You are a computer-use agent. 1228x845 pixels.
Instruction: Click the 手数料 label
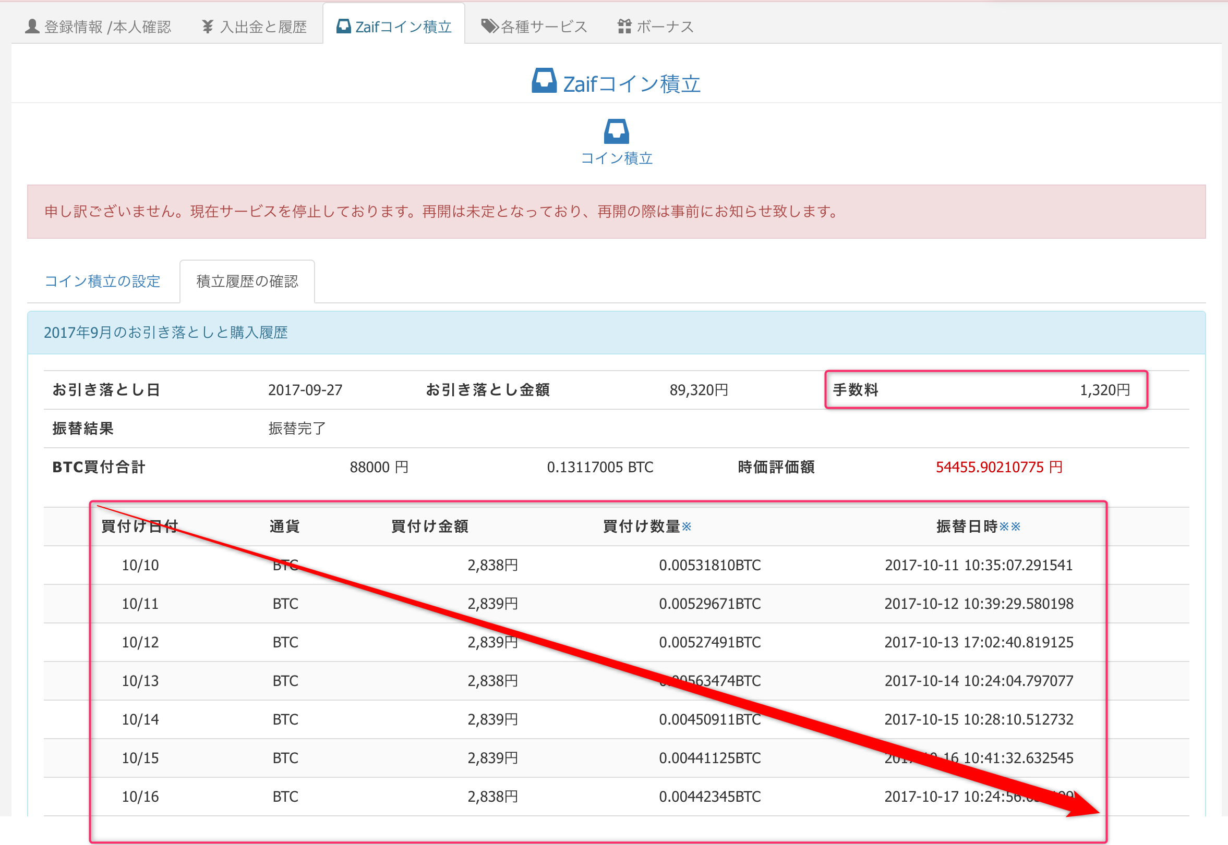tap(856, 390)
